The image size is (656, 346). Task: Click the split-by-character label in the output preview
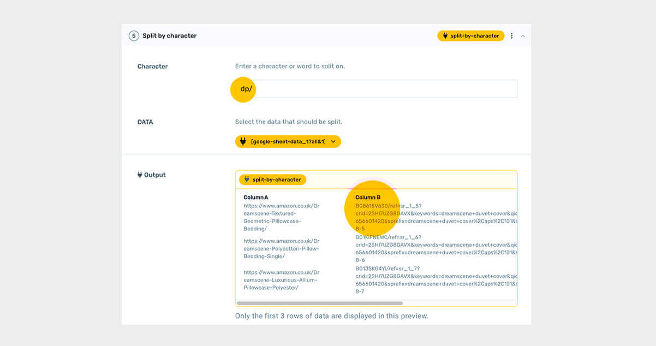tap(276, 179)
